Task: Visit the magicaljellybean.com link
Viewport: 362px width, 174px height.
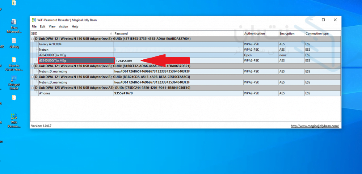Action: pos(315,126)
